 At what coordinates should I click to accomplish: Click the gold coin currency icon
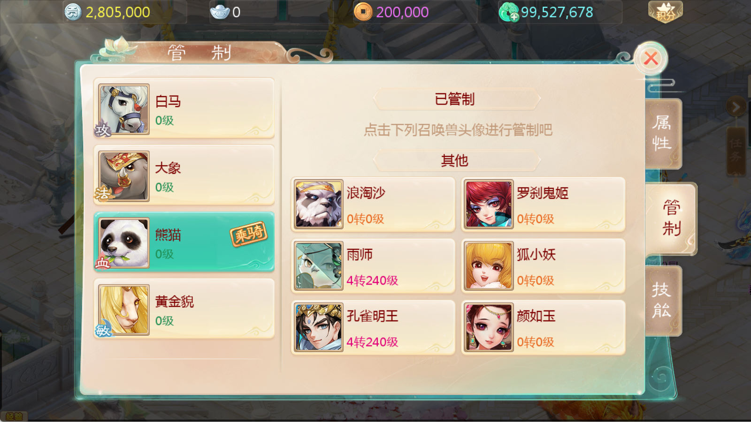(x=363, y=12)
